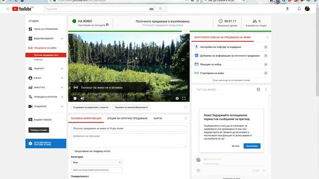This screenshot has width=319, height=179.
Task: Expand the Analytics sidebar section
Action: (62, 88)
